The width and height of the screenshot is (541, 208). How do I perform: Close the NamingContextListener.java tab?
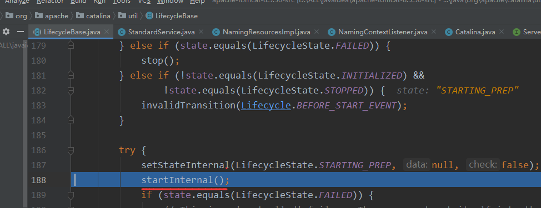[x=434, y=32]
